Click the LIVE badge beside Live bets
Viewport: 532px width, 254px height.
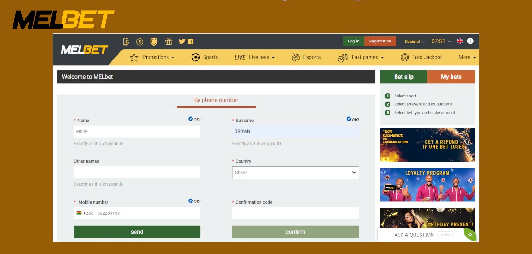point(240,58)
